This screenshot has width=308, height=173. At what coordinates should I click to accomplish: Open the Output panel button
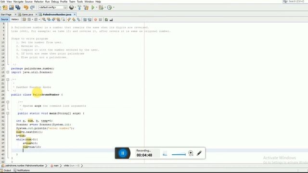pos(6,170)
